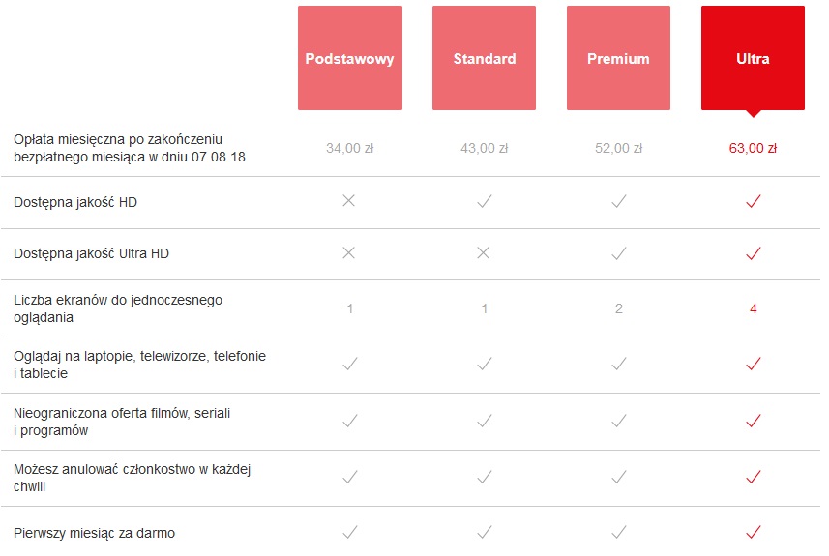This screenshot has width=829, height=556.
Task: Select the red Ultra plan tile
Action: tap(753, 58)
